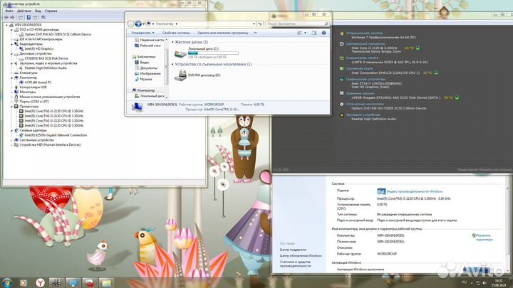Screen dimensions: 513x288
Task: Open Индекс производительности Windows link
Action: pyautogui.click(x=415, y=192)
